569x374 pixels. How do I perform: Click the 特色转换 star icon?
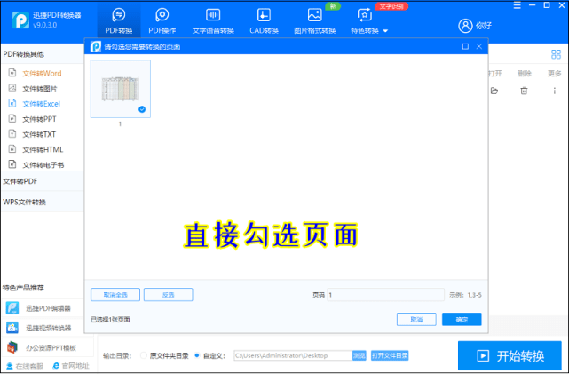tap(364, 15)
